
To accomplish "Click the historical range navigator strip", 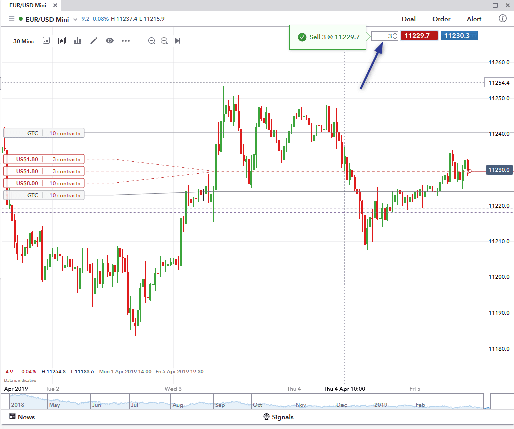I will (x=246, y=402).
